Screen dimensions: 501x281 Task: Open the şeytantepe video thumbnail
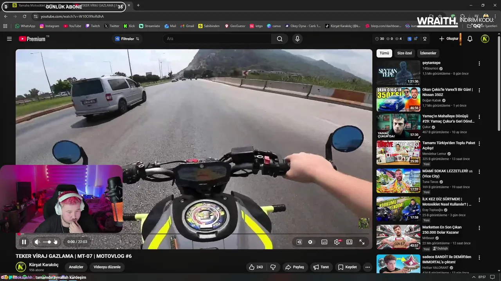coord(398,73)
